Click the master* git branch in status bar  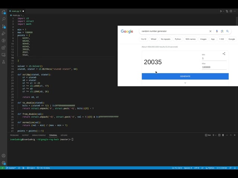(x=11, y=168)
